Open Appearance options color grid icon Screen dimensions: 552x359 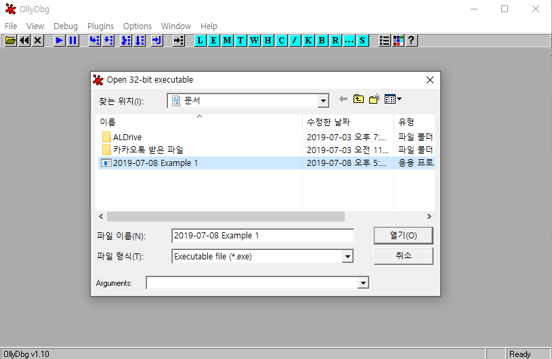pyautogui.click(x=398, y=41)
